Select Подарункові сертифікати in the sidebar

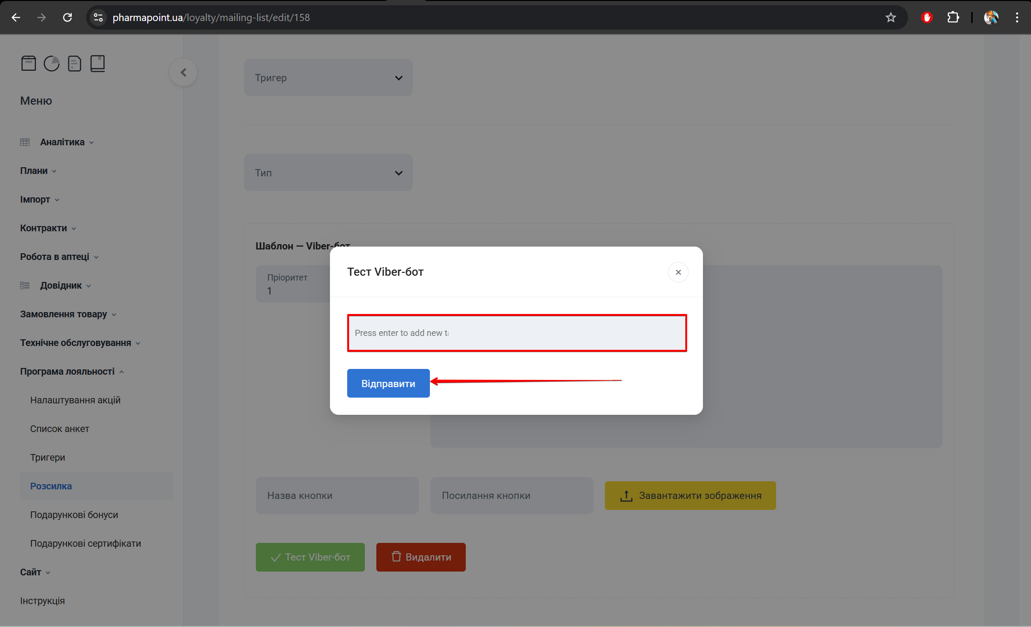tap(86, 543)
